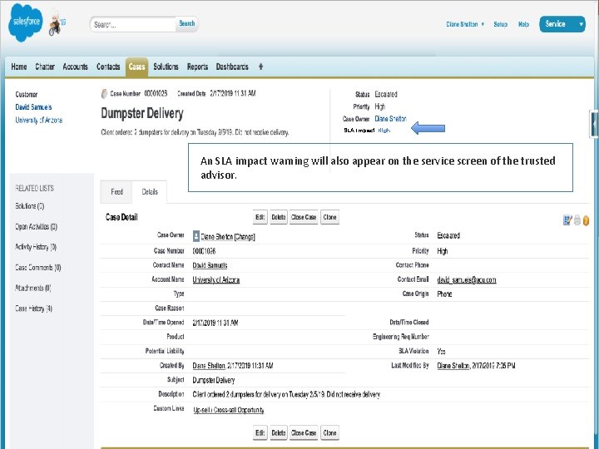Click the top Clone button
The height and width of the screenshot is (449, 599).
tap(329, 217)
